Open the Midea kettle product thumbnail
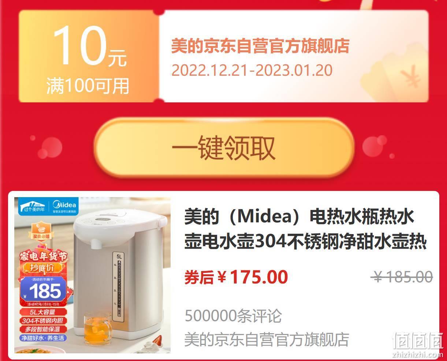Image resolution: width=447 pixels, height=361 pixels. (93, 275)
